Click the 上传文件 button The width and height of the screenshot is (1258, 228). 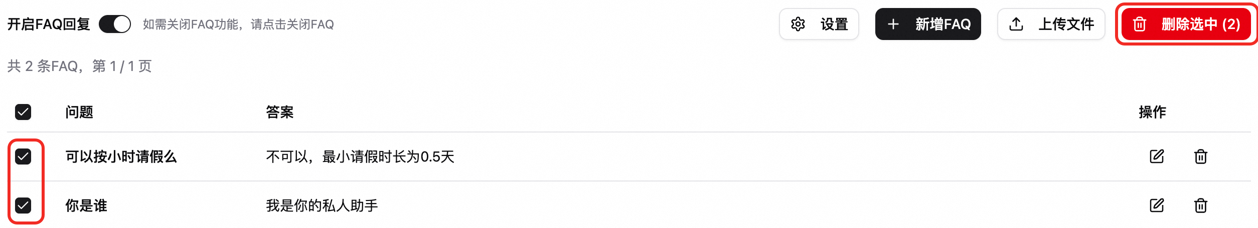pyautogui.click(x=1051, y=24)
